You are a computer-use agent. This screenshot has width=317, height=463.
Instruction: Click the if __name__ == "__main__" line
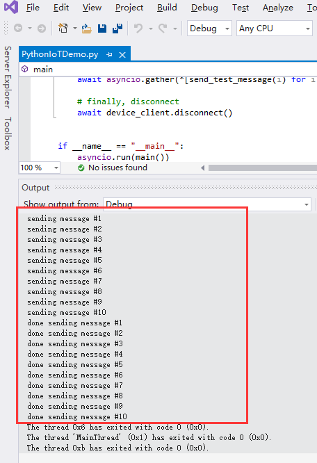pyautogui.click(x=121, y=146)
